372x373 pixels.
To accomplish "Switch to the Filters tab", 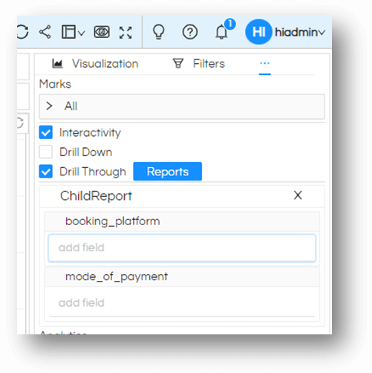I will (199, 64).
